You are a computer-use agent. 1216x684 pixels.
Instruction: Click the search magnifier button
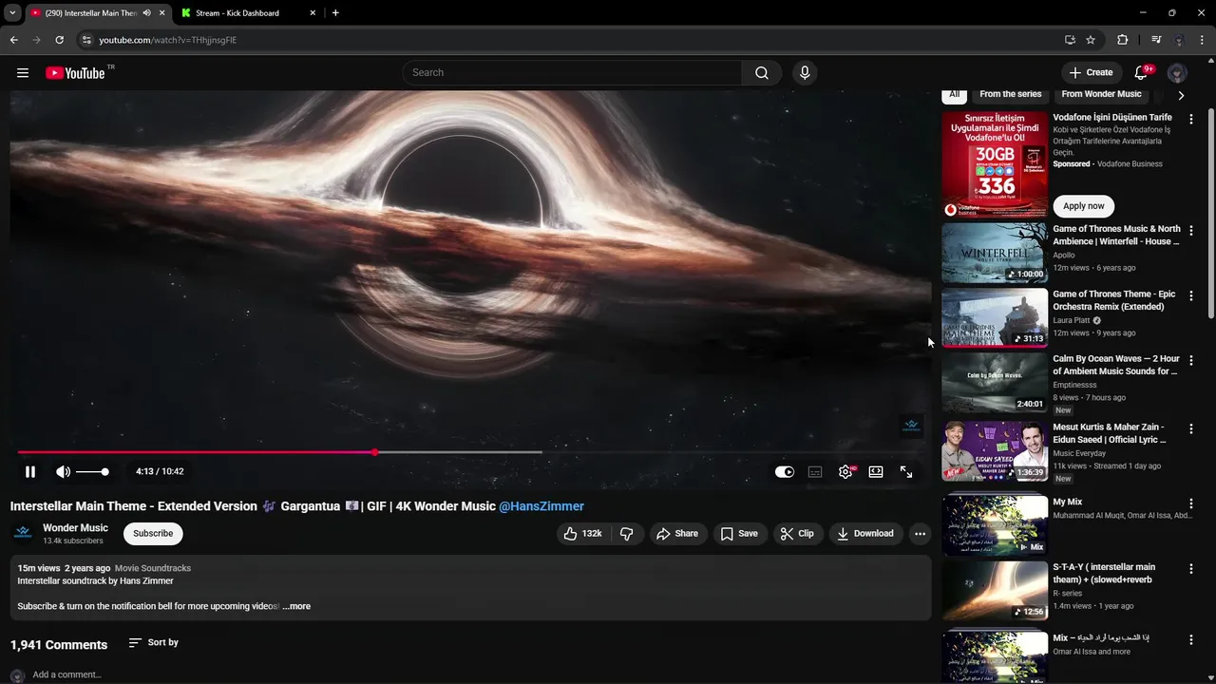pos(762,73)
